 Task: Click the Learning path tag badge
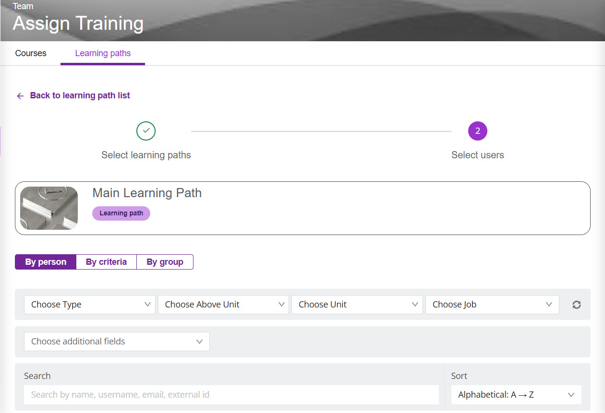(121, 213)
